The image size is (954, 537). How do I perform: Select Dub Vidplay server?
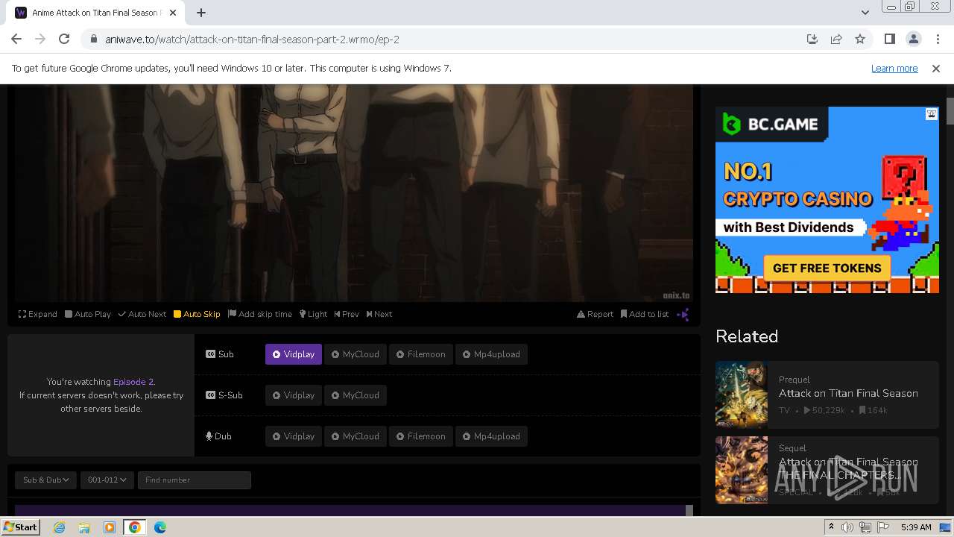294,436
